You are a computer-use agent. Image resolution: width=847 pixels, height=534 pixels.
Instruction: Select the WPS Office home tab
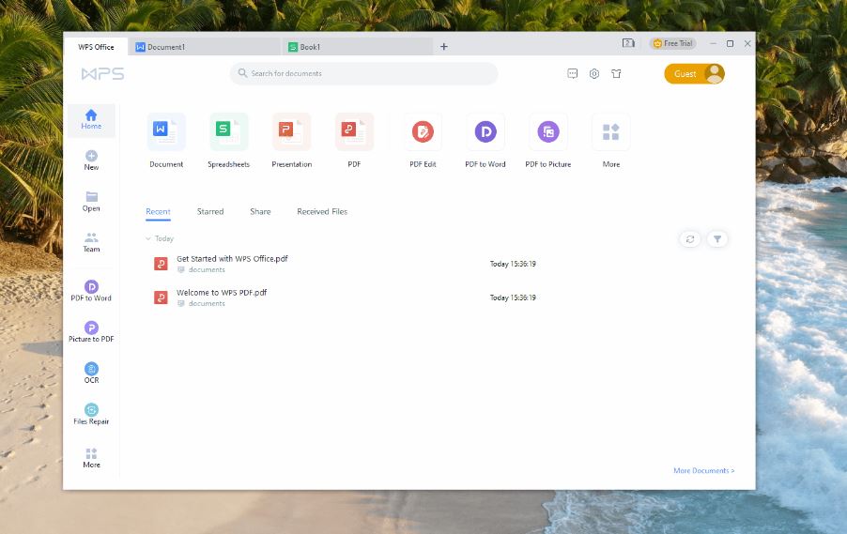click(96, 47)
